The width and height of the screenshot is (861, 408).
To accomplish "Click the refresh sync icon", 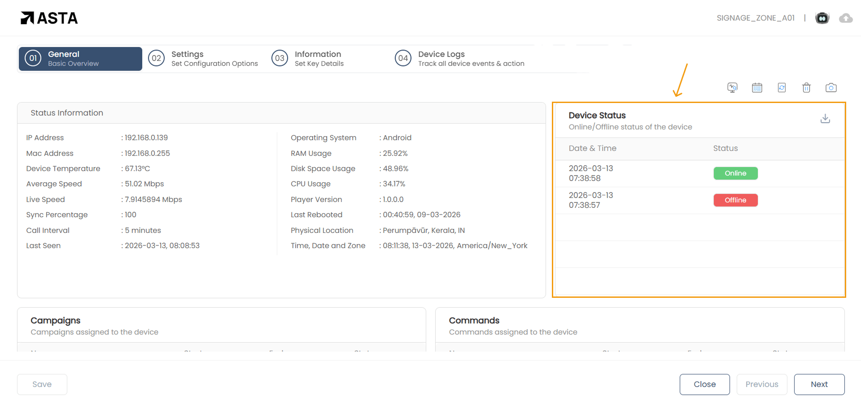I will [x=782, y=88].
